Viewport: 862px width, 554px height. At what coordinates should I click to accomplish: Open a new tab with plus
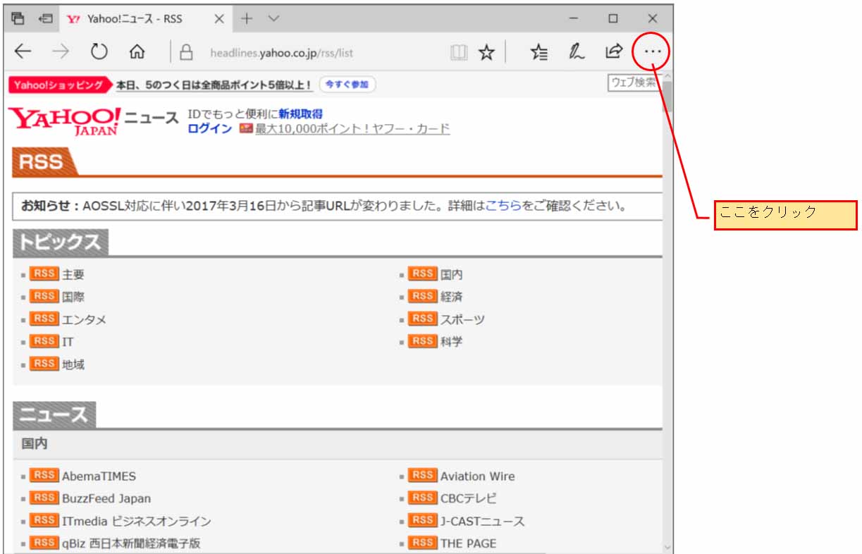246,18
